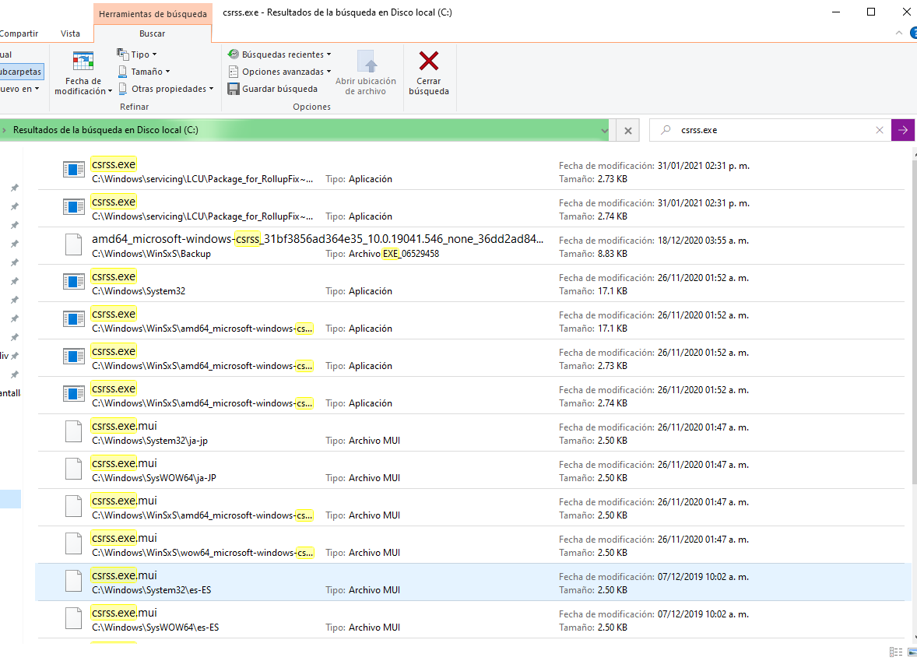Select the Herramientas de búsqueda tab header
The height and width of the screenshot is (661, 917).
[153, 13]
